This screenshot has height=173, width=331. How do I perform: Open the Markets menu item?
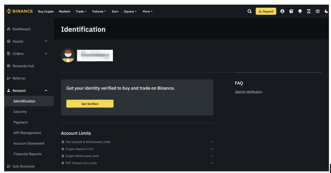tap(65, 11)
